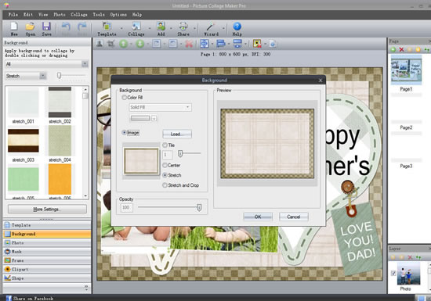Toggle the Photo layer checkbox
431x301 pixels.
(393, 273)
